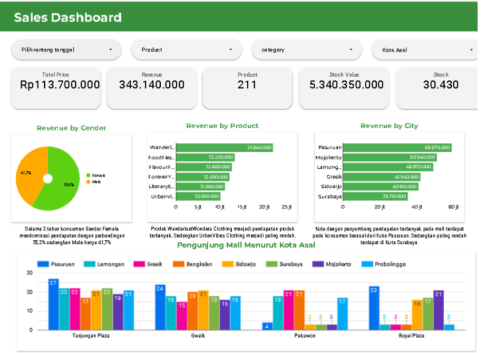Click the Sales Dashboard header title

coord(68,18)
